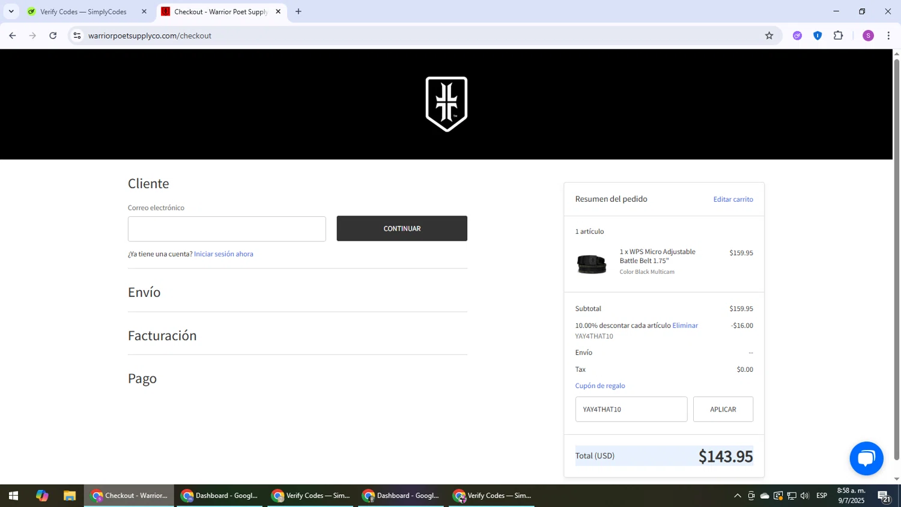Click the purple circular extension icon

[x=797, y=35]
